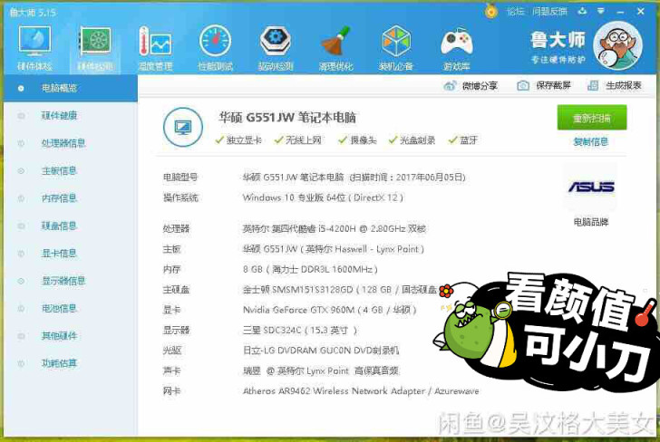Click the 华硕 G551JW 笔记本电脑 heading
Screen dimensions: 660x442
pos(287,118)
